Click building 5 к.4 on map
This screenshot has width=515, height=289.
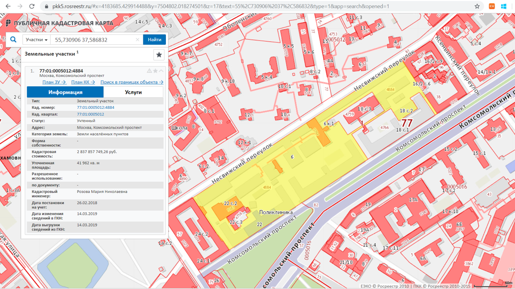tap(267, 77)
